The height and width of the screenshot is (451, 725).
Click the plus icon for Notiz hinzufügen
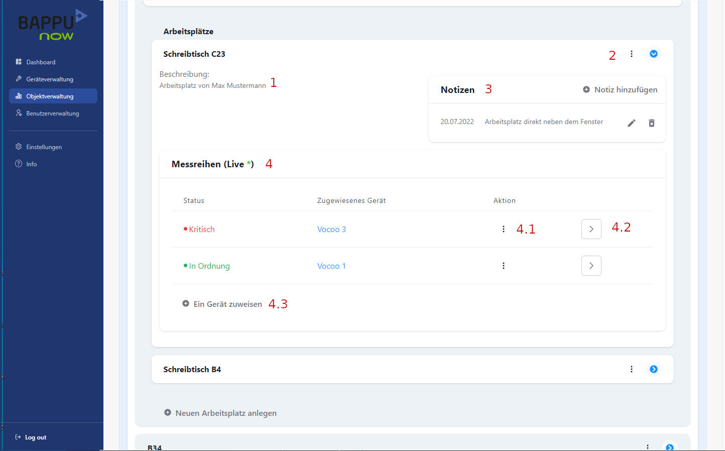tap(586, 89)
